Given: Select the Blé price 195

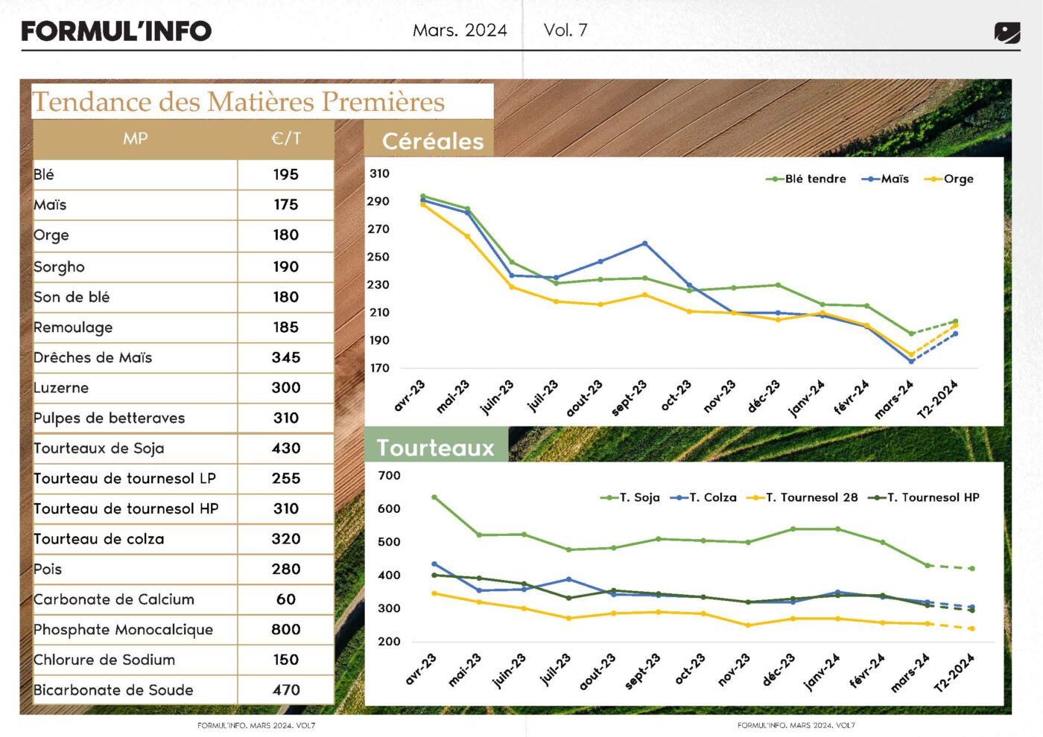Looking at the screenshot, I should pos(286,175).
